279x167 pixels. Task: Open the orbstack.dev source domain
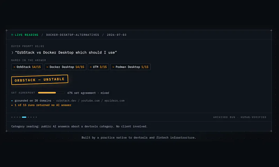point(66,101)
